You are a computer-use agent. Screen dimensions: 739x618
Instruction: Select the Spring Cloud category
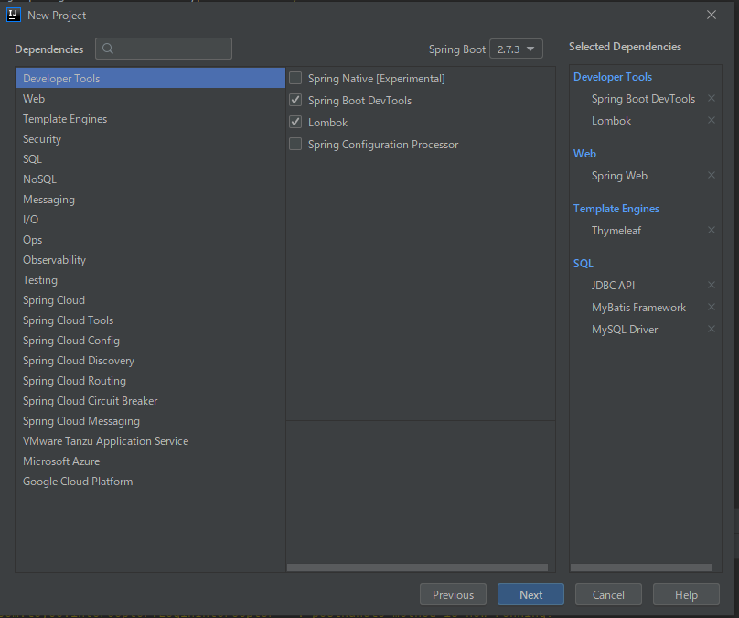pyautogui.click(x=150, y=300)
